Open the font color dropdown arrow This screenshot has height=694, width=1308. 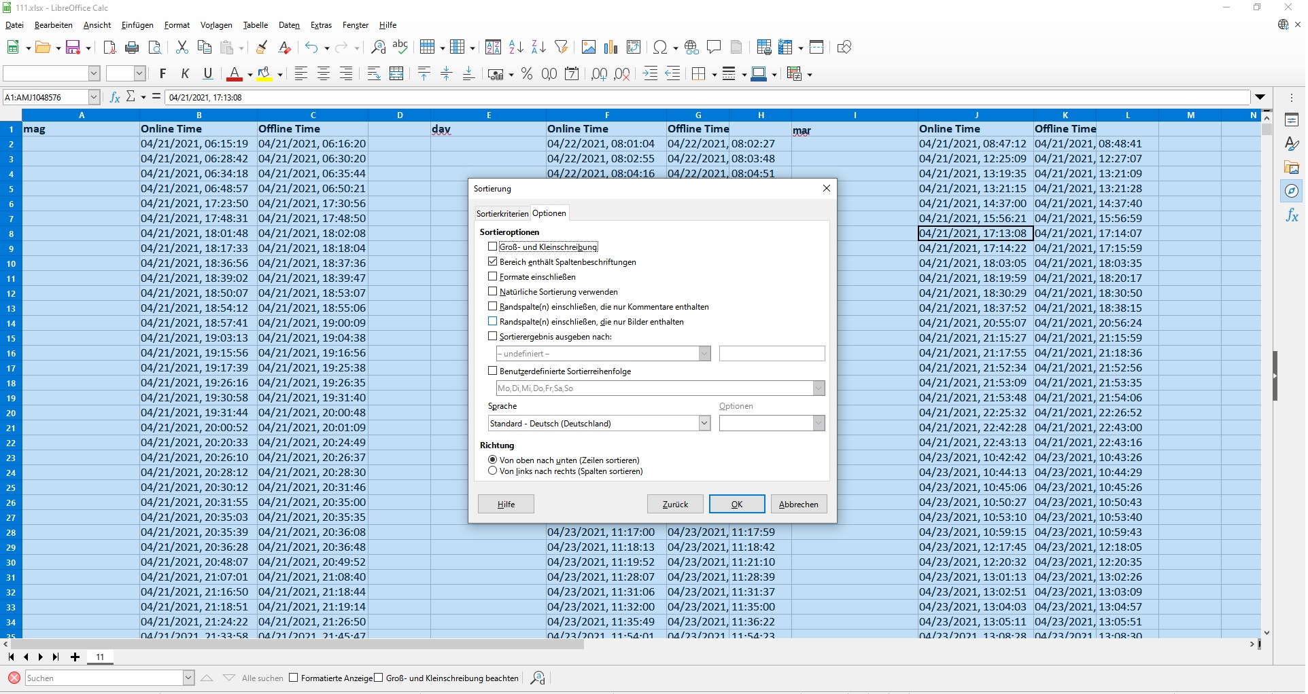click(249, 74)
